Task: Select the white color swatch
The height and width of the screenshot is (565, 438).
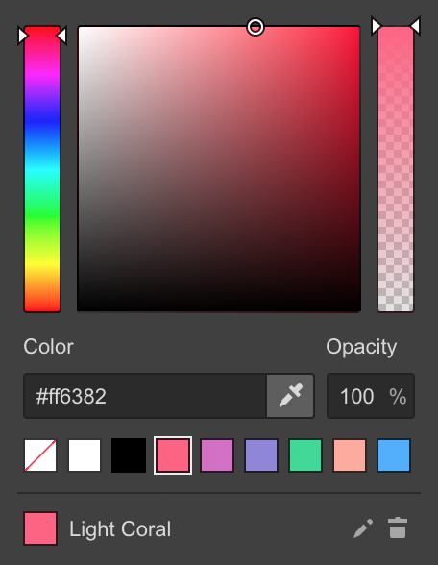Action: pos(85,455)
